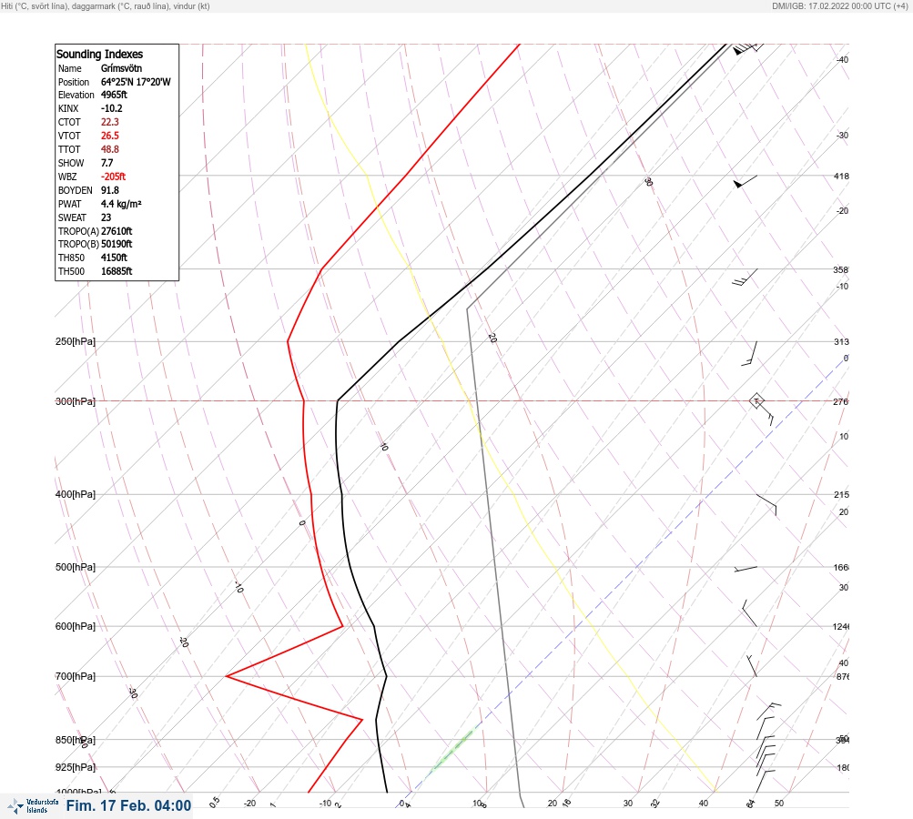Image resolution: width=913 pixels, height=819 pixels.
Task: Click the TROPO(A) value 27610ft
Action: pyautogui.click(x=117, y=231)
